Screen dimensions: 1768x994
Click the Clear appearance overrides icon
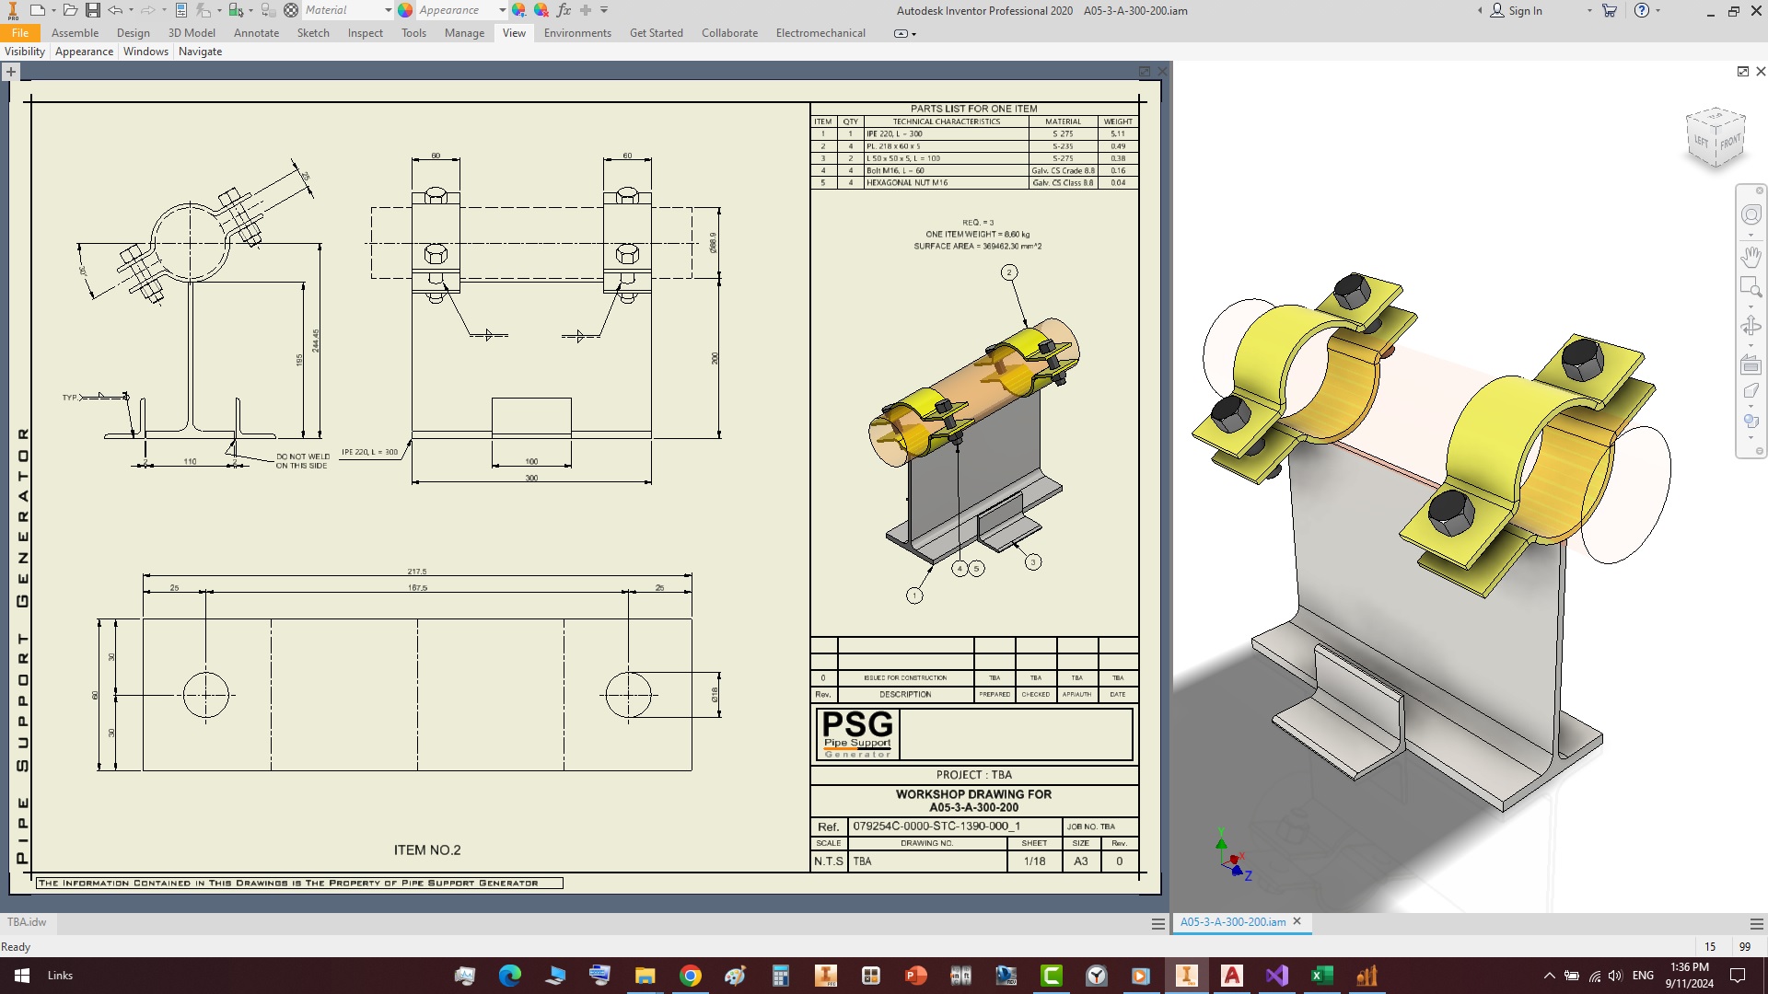tap(541, 10)
